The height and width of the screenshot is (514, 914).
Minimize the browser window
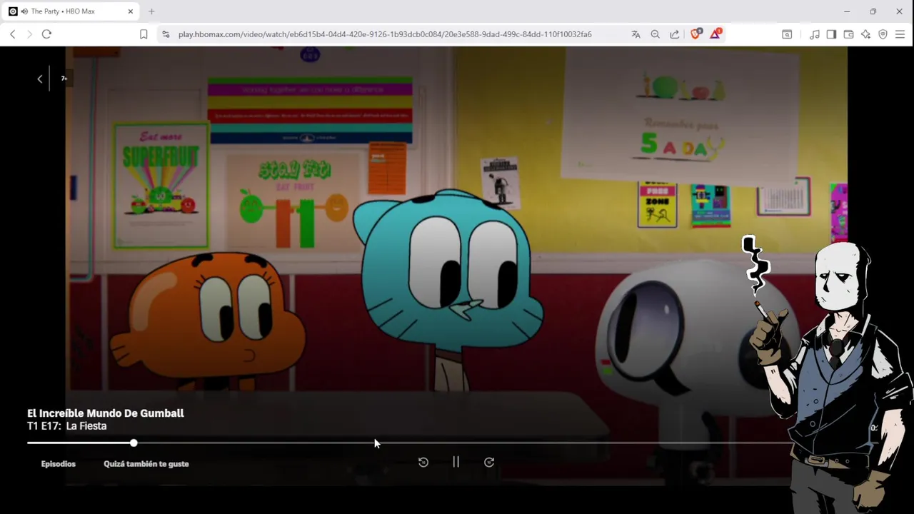847,11
